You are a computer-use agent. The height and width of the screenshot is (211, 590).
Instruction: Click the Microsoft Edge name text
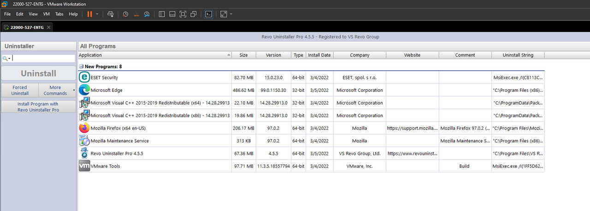pos(106,90)
